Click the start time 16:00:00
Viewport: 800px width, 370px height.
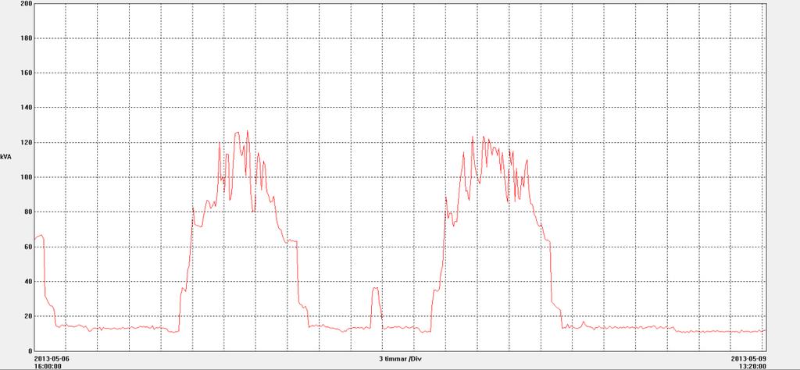tap(48, 365)
